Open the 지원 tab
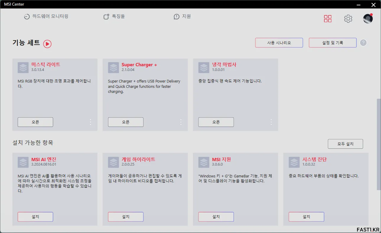The height and width of the screenshot is (233, 381). click(182, 17)
